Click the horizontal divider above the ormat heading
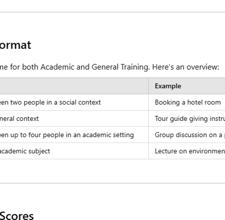 coord(112,12)
